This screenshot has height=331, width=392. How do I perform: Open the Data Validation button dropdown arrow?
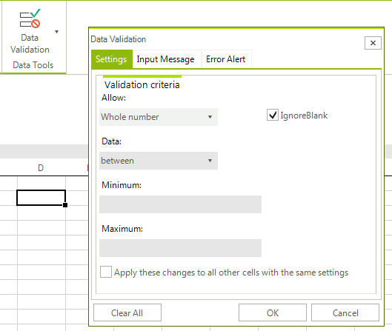point(57,32)
